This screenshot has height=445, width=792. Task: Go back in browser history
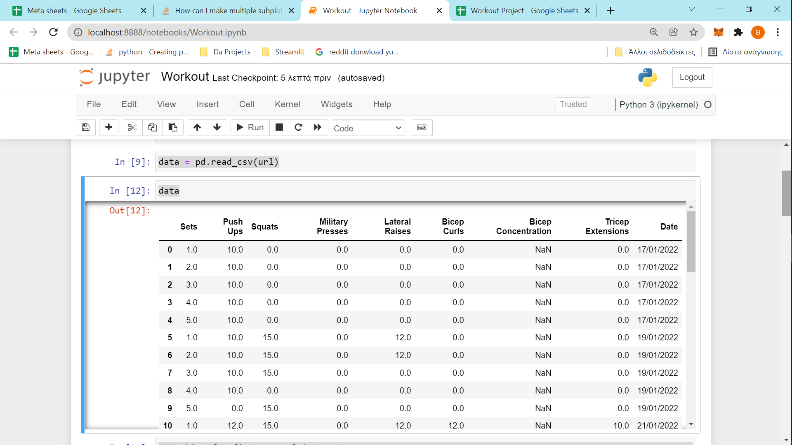click(14, 32)
